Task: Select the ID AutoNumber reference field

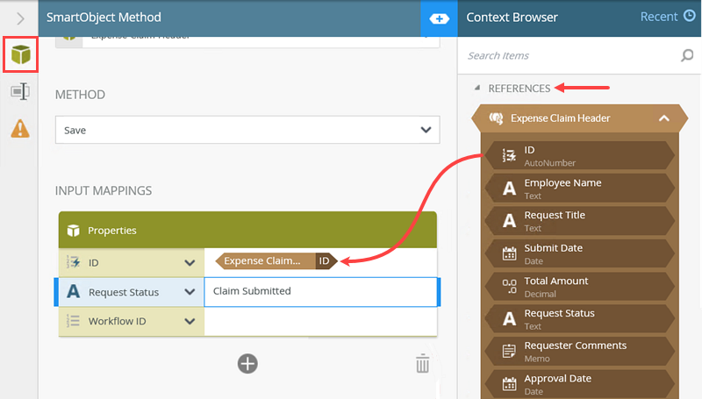Action: click(580, 156)
